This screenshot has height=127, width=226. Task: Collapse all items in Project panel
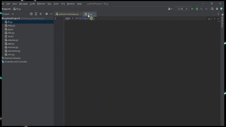click(41, 14)
